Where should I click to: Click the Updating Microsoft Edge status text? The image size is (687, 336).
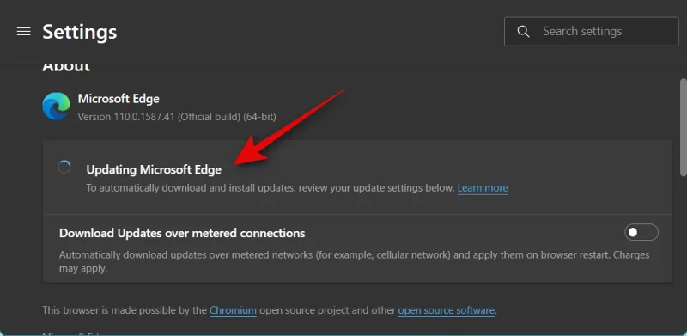coord(154,169)
